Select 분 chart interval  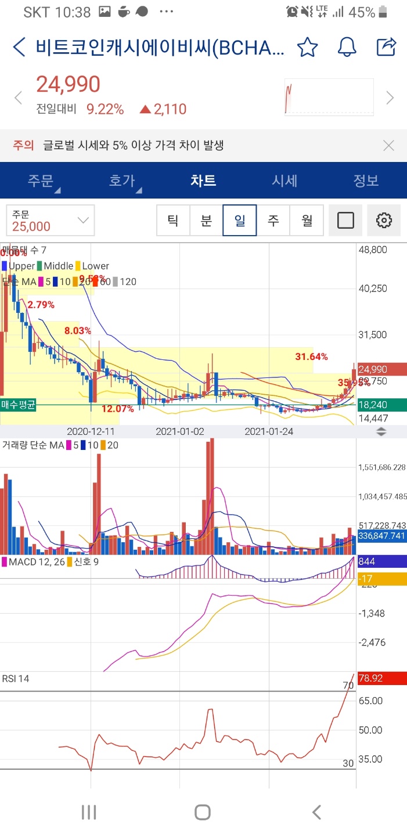pyautogui.click(x=206, y=220)
